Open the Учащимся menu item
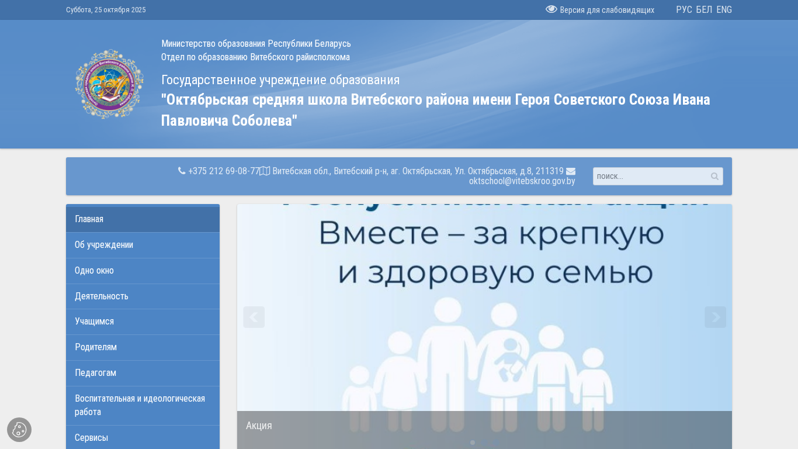 pos(143,322)
